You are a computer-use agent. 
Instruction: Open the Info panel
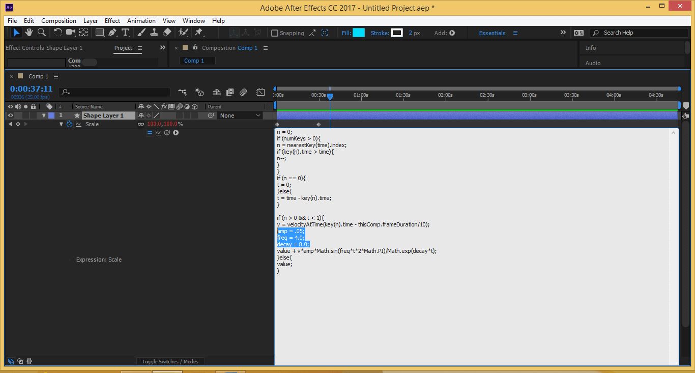click(x=591, y=48)
